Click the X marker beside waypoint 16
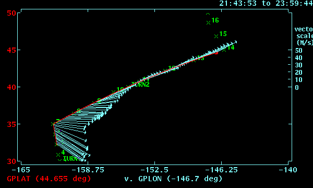 click(x=208, y=23)
